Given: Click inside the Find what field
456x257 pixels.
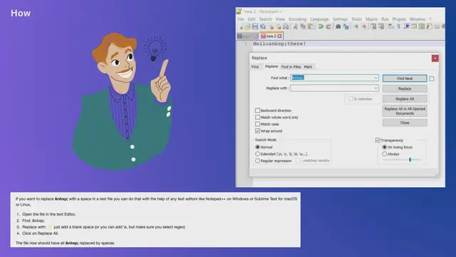Looking at the screenshot, I should pyautogui.click(x=334, y=78).
